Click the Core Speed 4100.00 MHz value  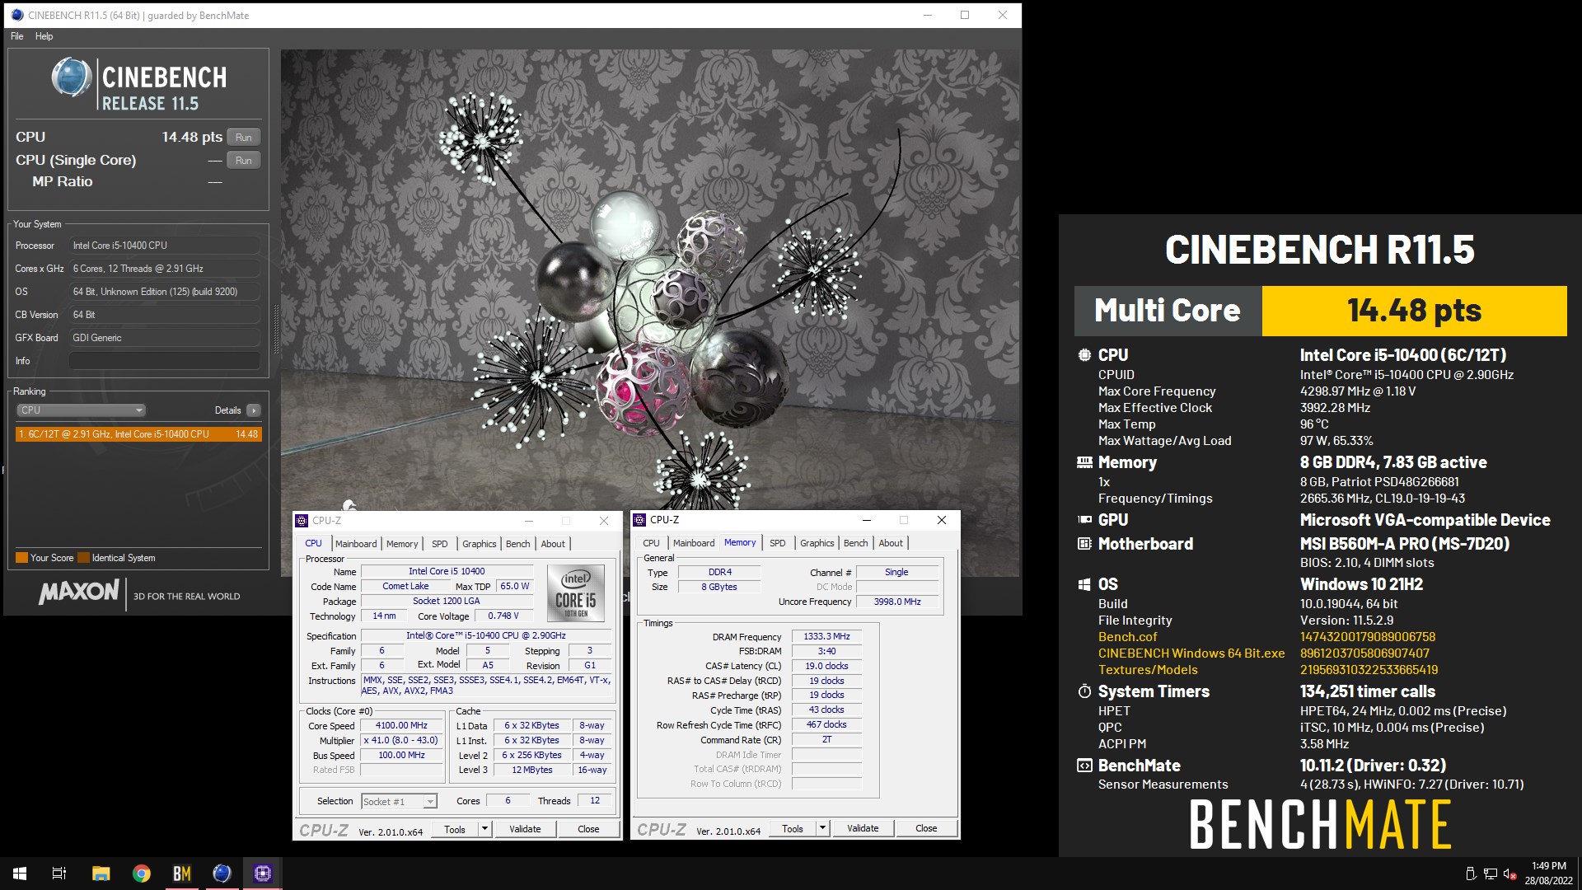[401, 726]
